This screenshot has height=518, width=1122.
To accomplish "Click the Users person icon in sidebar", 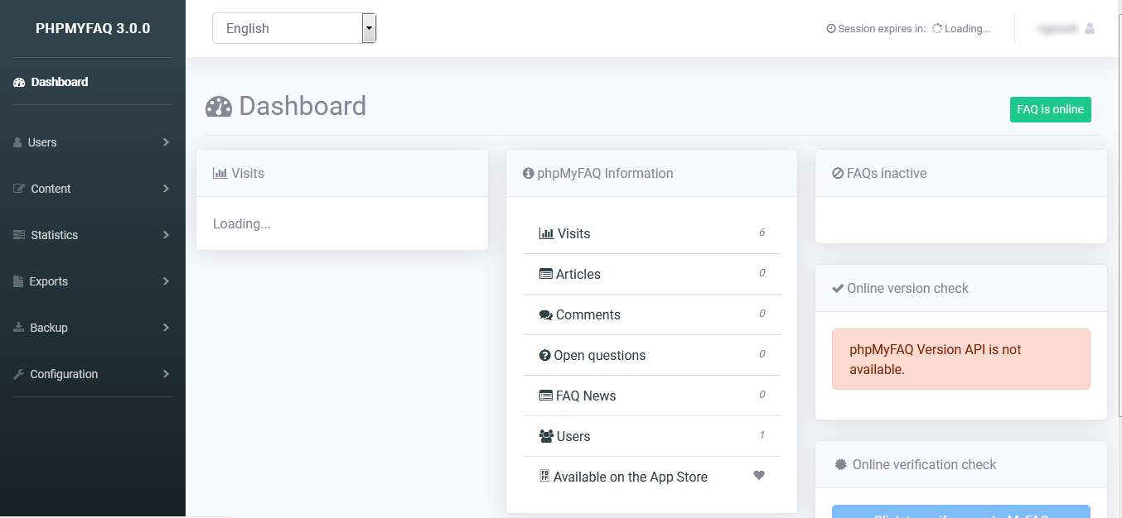I will pos(17,142).
